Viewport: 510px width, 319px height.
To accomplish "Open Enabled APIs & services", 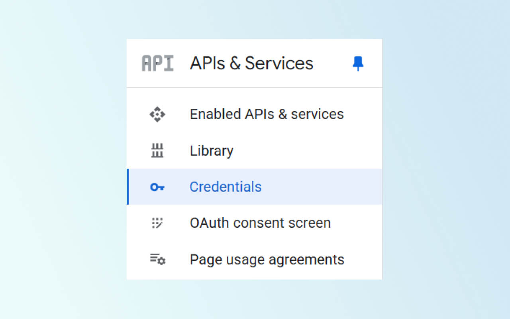I will (x=267, y=114).
